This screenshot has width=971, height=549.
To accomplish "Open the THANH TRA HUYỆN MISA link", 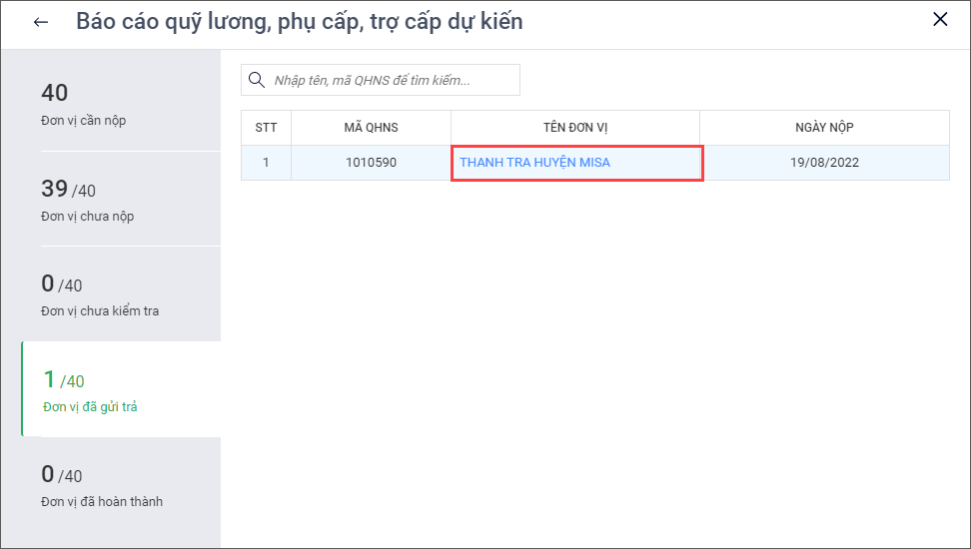I will 534,163.
